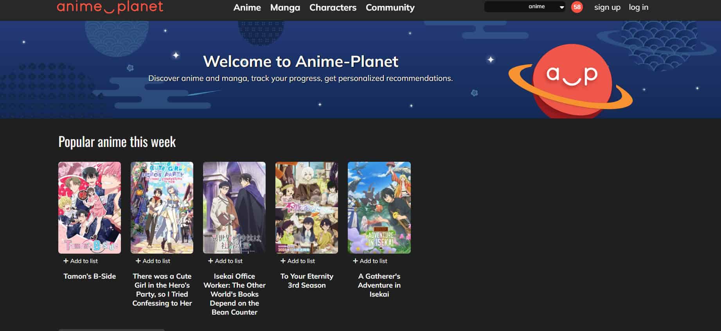Expand the anime search type dropdown
721x331 pixels.
click(x=546, y=7)
